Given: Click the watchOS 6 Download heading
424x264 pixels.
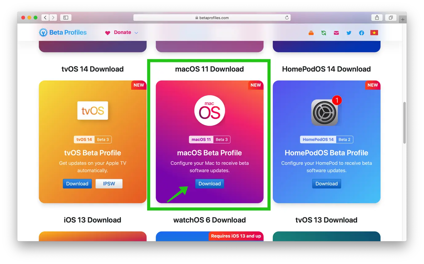Looking at the screenshot, I should pyautogui.click(x=210, y=220).
